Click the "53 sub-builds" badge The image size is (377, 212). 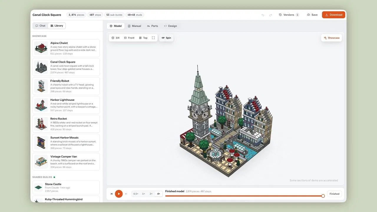tap(114, 15)
